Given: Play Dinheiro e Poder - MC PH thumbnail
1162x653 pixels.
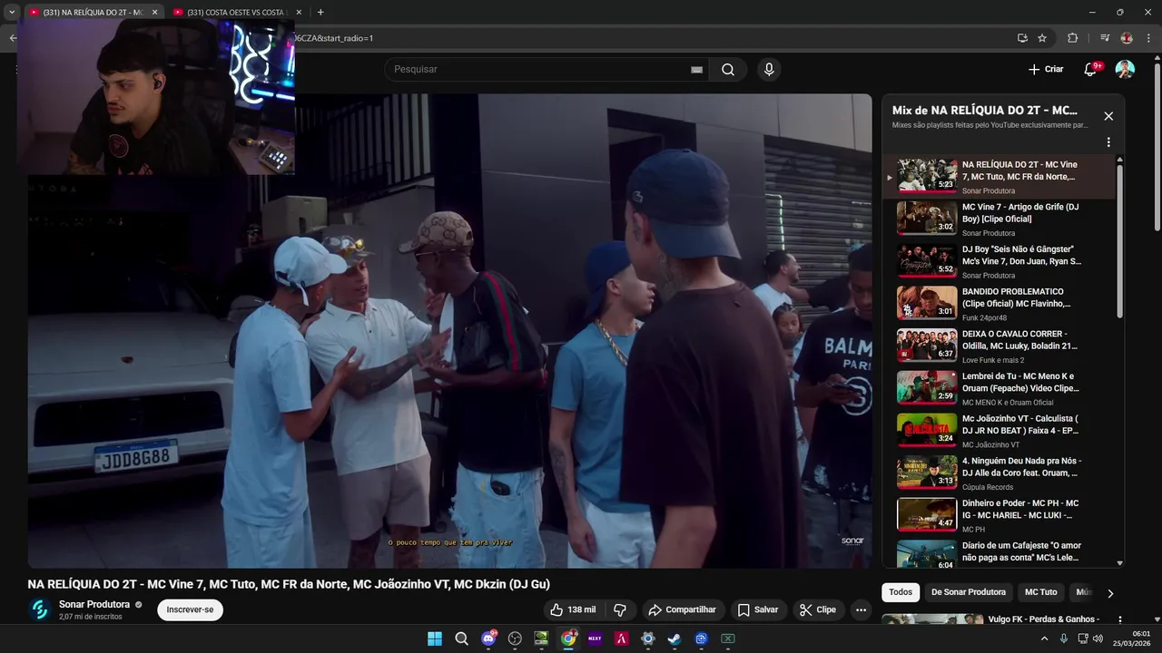Looking at the screenshot, I should [927, 515].
